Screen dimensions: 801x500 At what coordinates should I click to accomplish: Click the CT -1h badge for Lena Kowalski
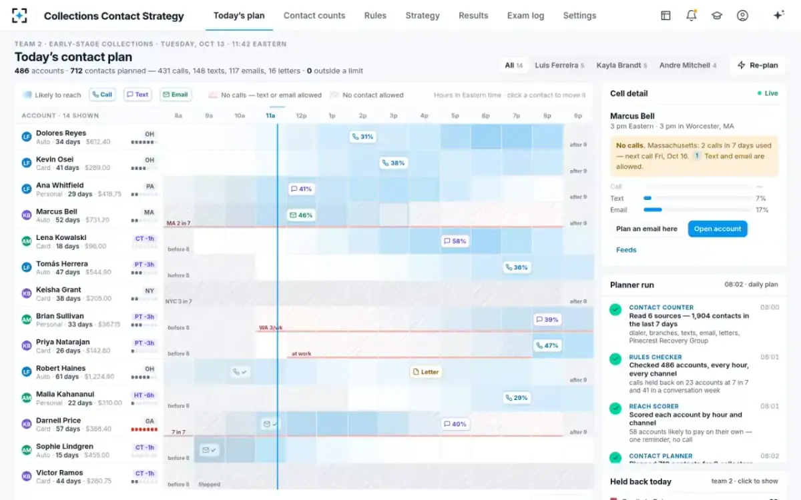tap(145, 238)
